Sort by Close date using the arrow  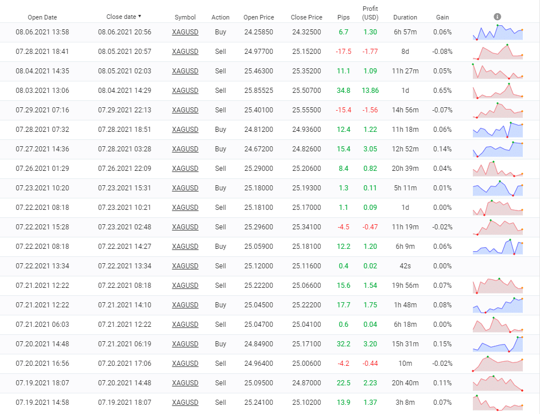pyautogui.click(x=140, y=17)
